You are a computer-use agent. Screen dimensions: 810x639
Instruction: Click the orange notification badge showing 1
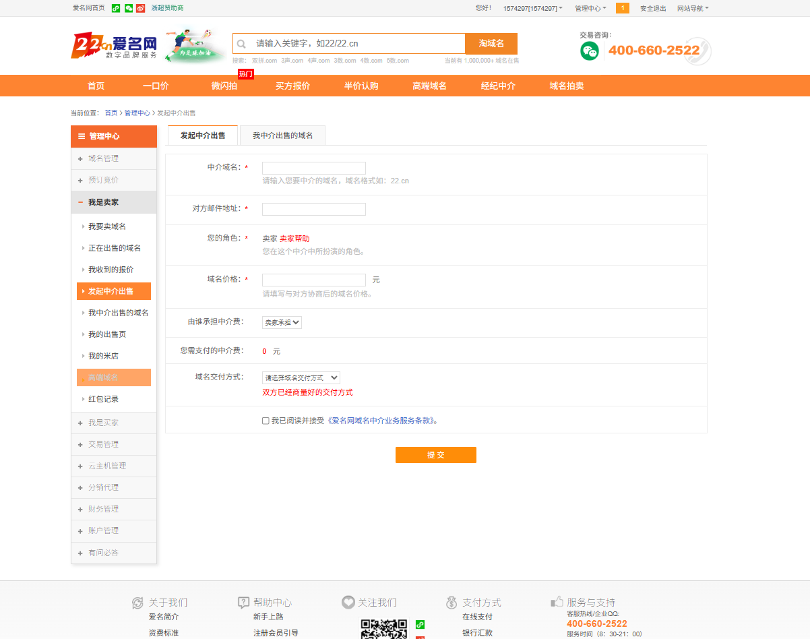(623, 8)
